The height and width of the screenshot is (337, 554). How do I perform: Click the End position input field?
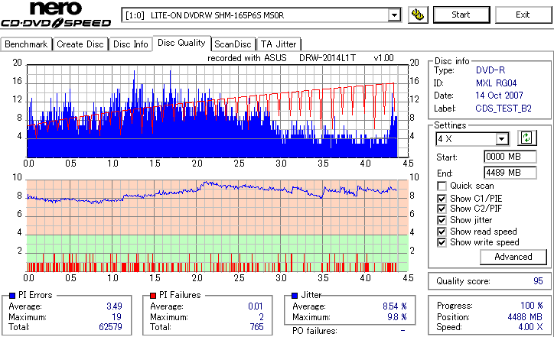click(x=510, y=173)
